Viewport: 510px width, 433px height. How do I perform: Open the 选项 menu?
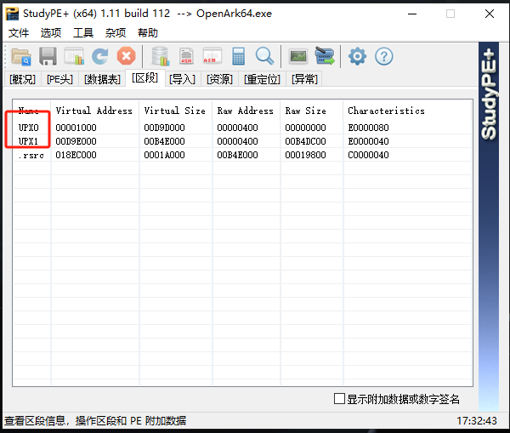pos(51,33)
